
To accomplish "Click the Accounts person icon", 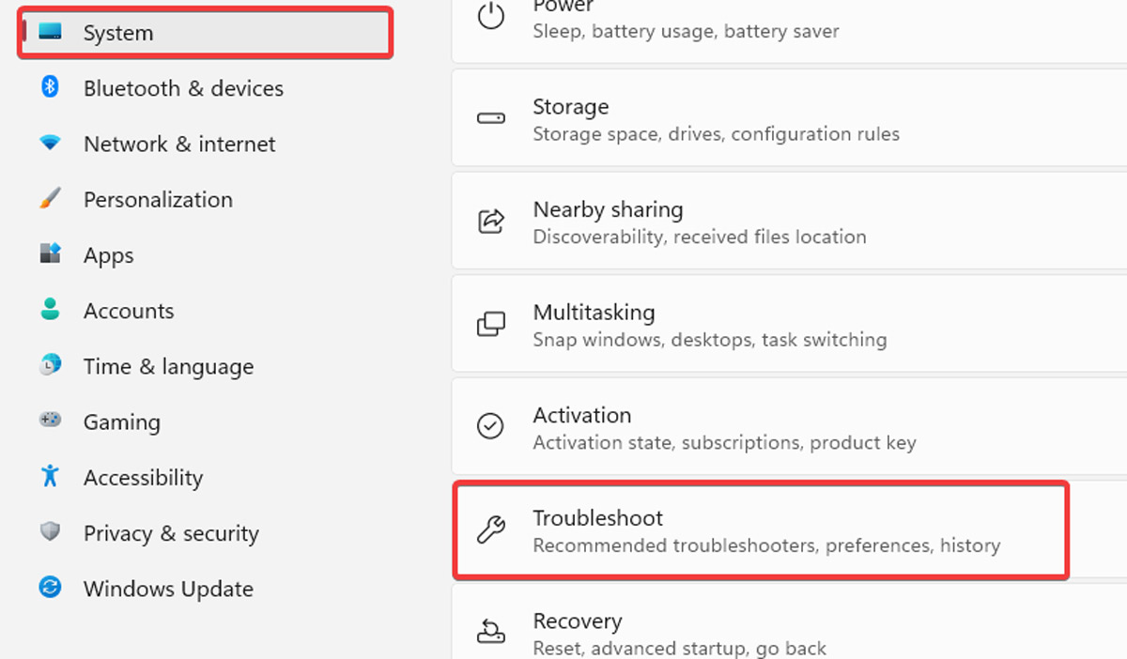I will [x=48, y=310].
